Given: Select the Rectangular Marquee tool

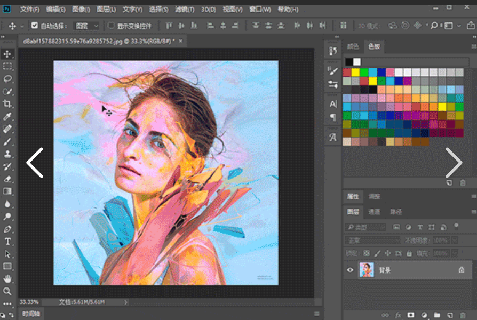Looking at the screenshot, I should coord(7,66).
